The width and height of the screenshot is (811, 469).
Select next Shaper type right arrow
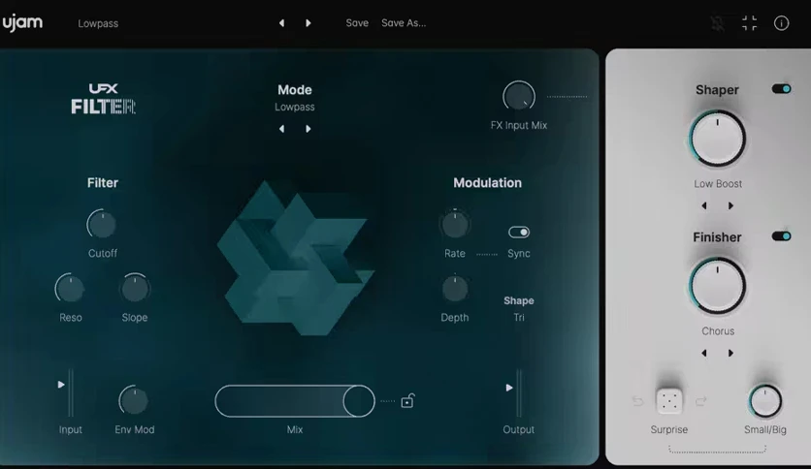[x=730, y=205]
